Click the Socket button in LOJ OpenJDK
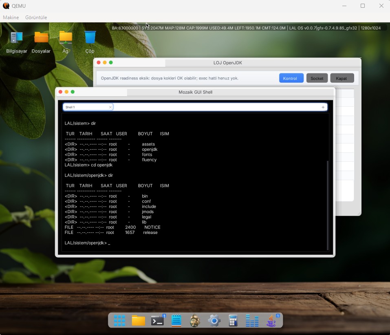This screenshot has width=390, height=335. pyautogui.click(x=317, y=78)
